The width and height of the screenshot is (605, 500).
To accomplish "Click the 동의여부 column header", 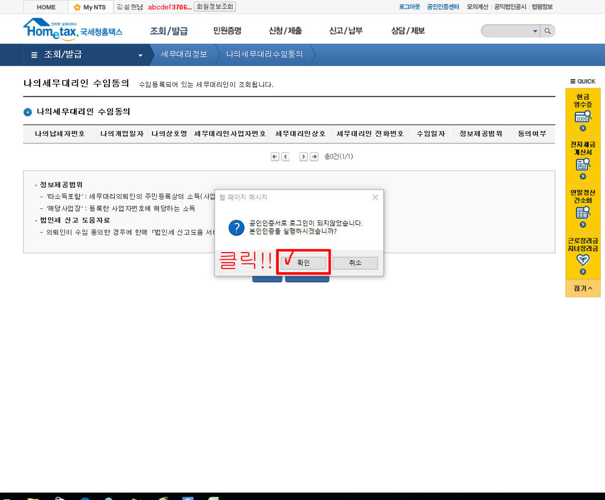I will [532, 134].
